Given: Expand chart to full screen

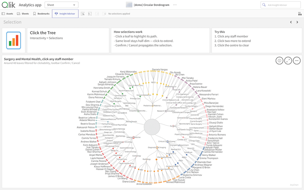Looking at the screenshot, I should tap(288, 61).
